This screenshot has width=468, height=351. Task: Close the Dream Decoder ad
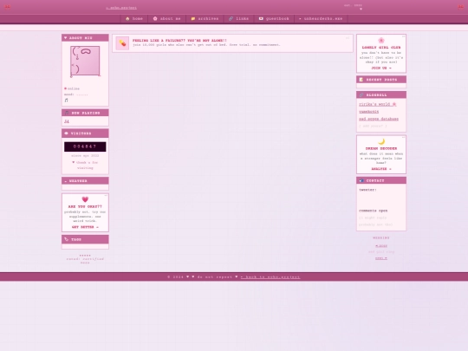[403, 137]
